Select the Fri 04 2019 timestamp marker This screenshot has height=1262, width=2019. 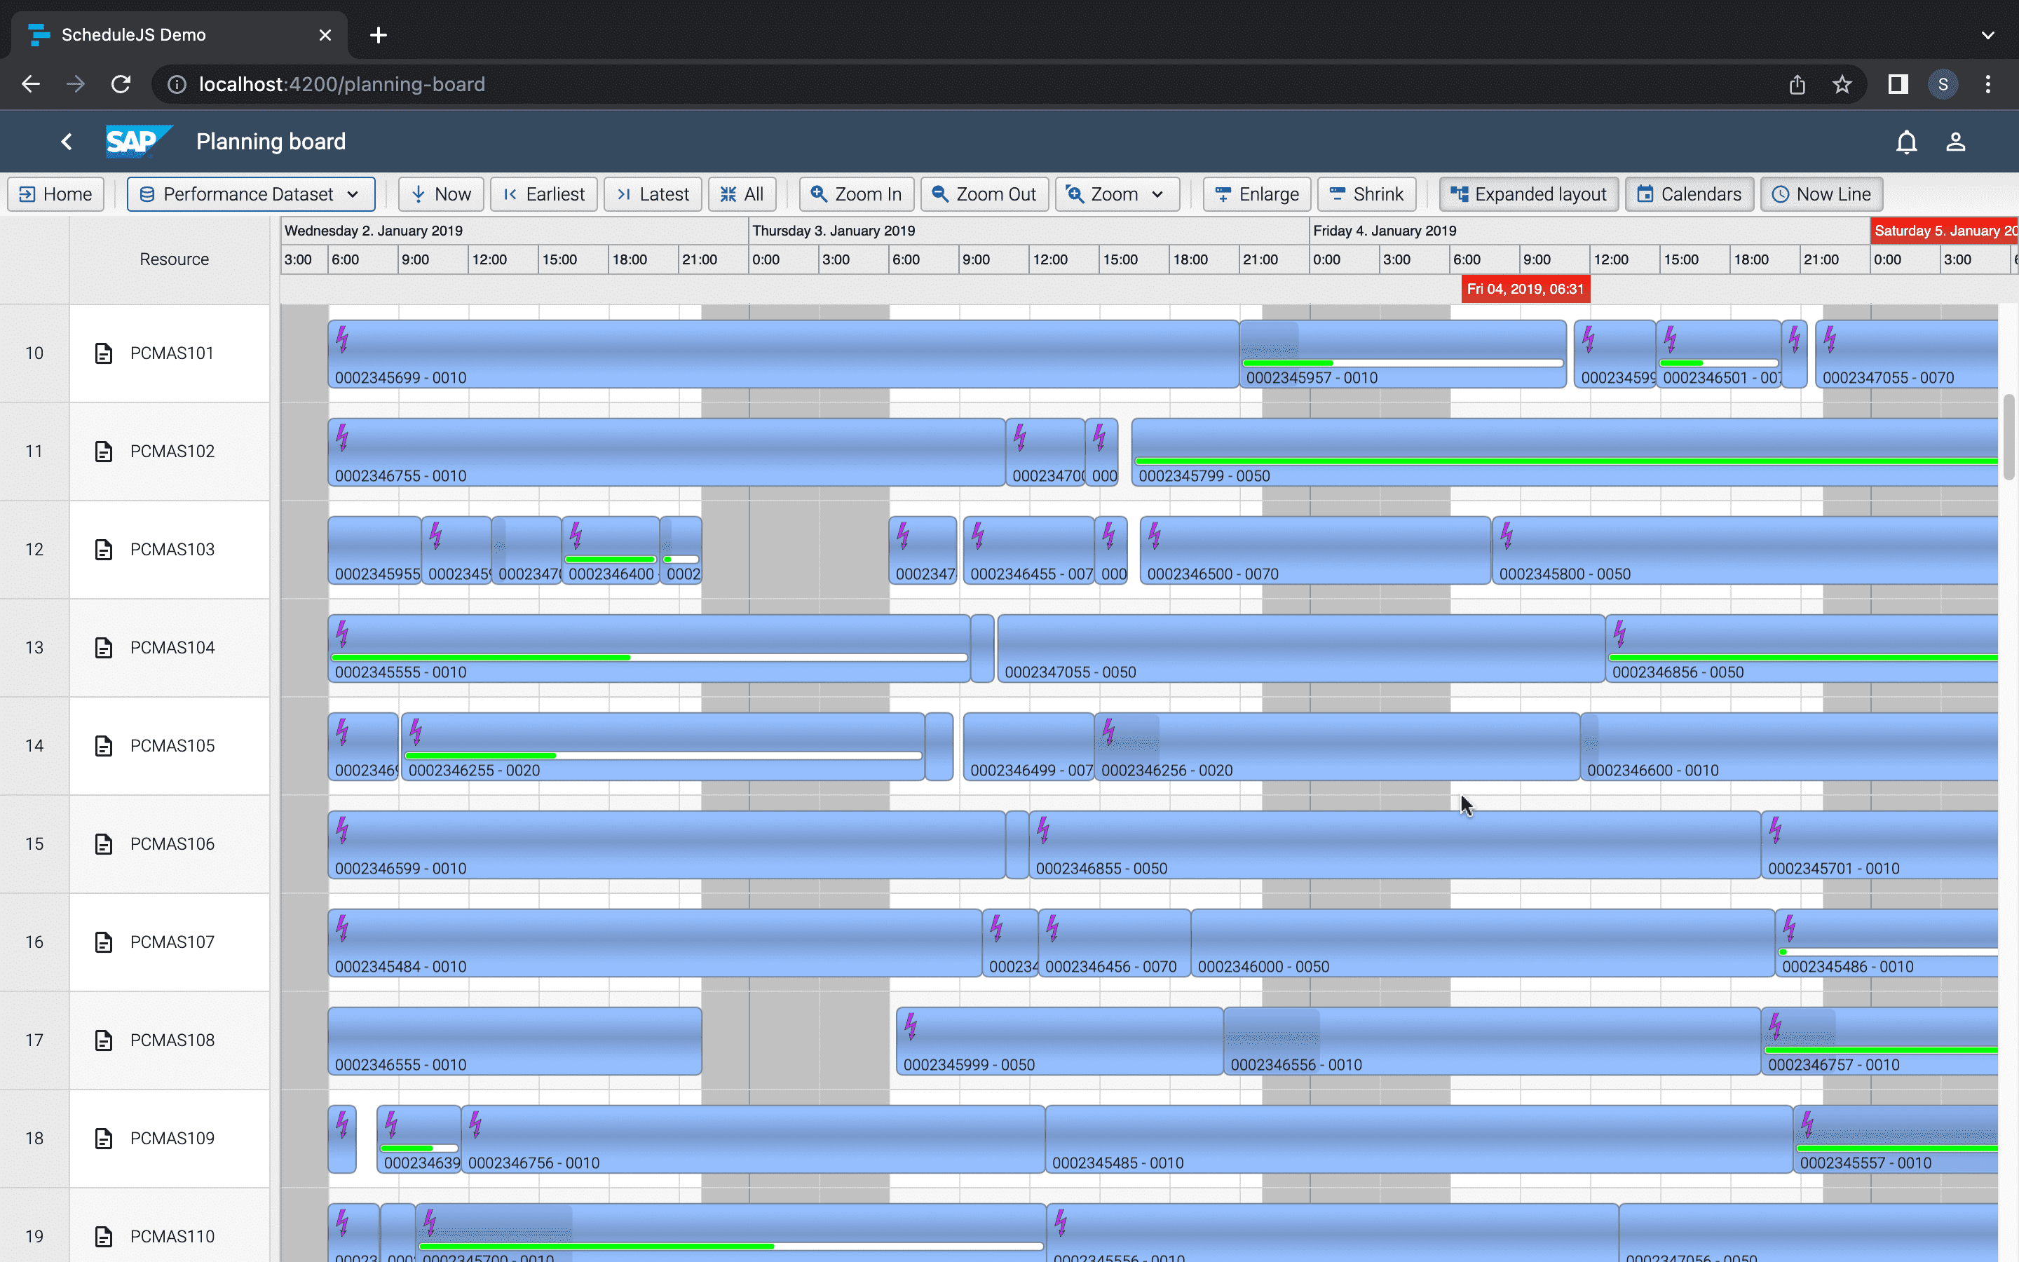coord(1524,289)
